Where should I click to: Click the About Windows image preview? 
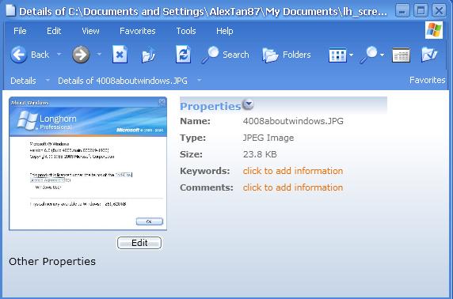[x=88, y=164]
